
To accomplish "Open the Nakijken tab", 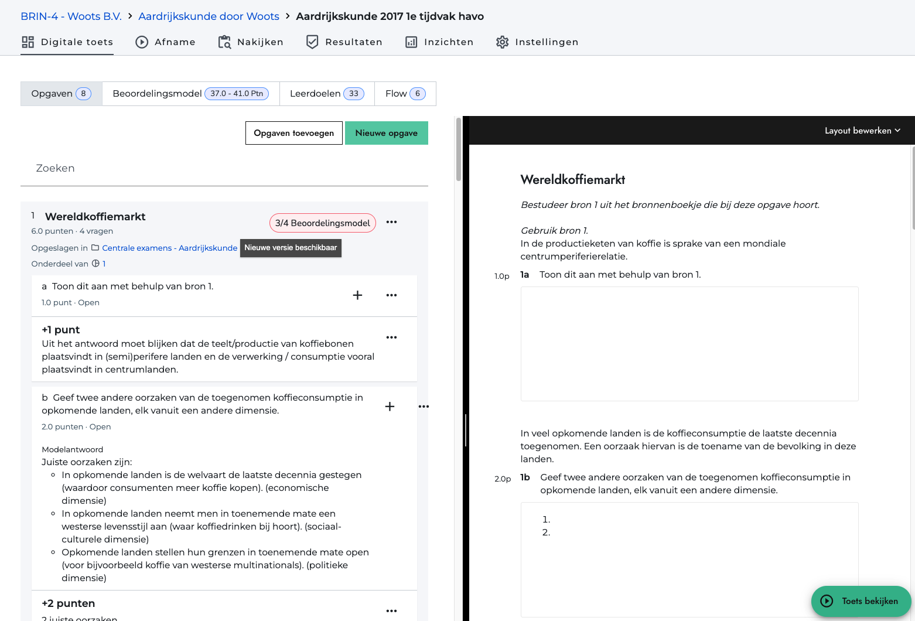I will click(251, 42).
